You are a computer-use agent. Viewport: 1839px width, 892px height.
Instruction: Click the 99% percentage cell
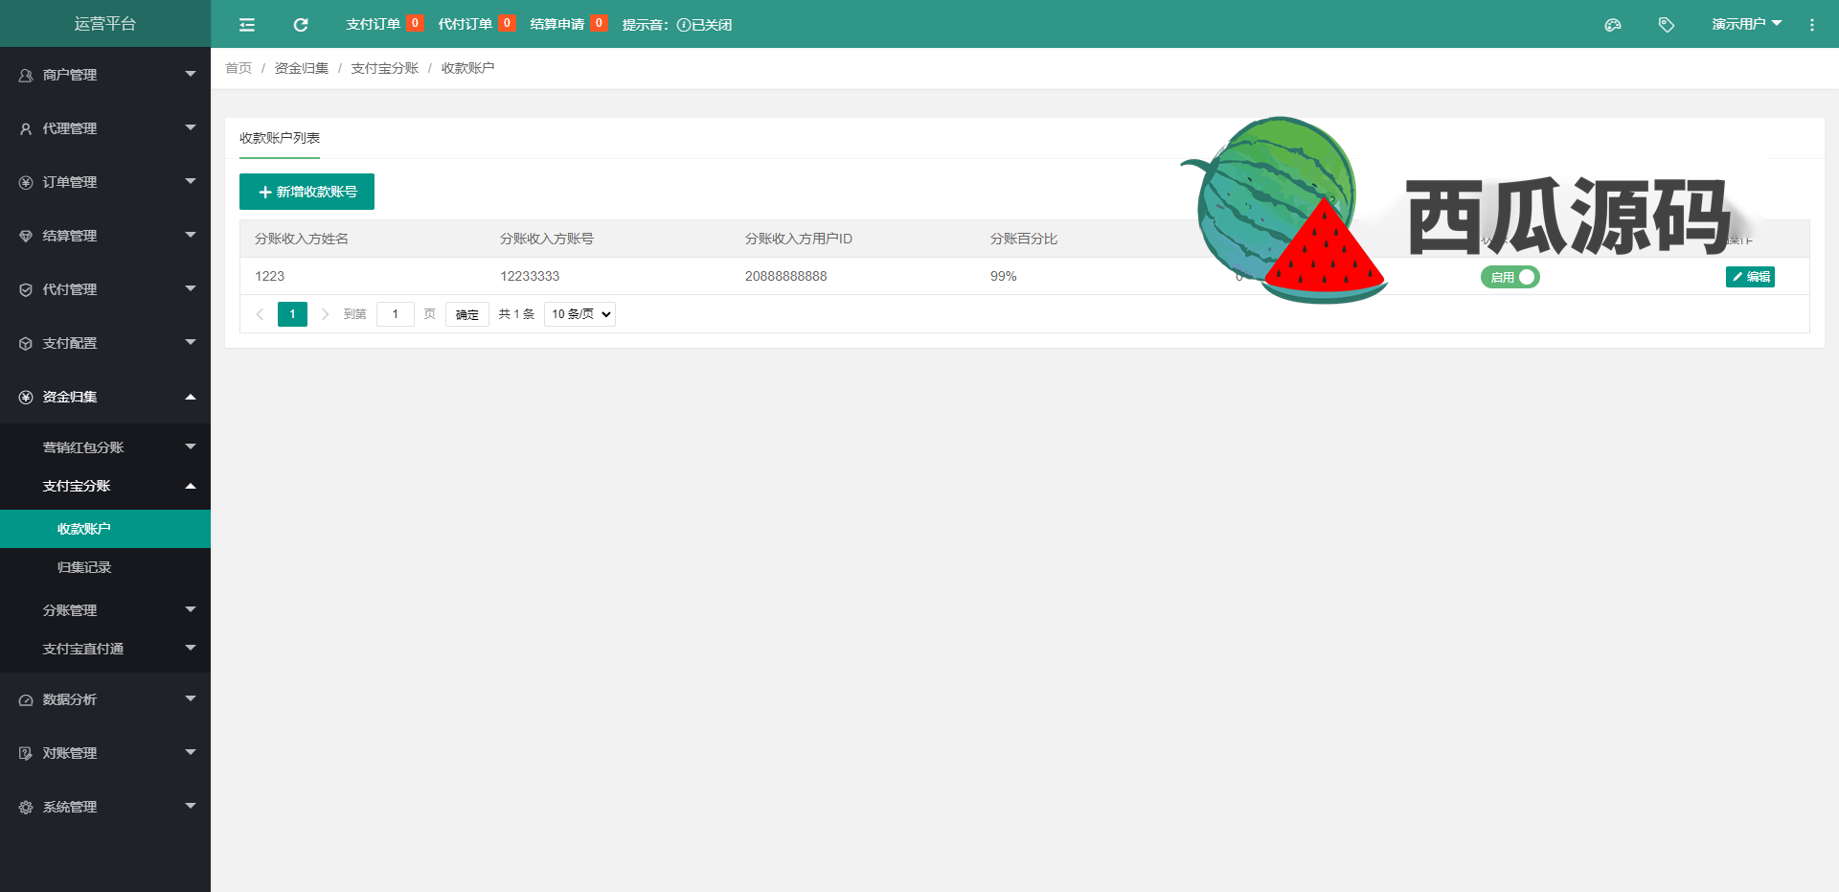pos(1004,276)
